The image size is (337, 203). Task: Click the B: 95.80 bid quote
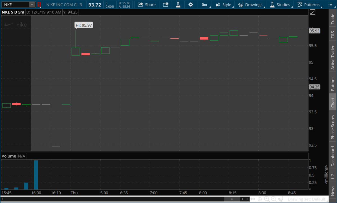click(x=124, y=3)
